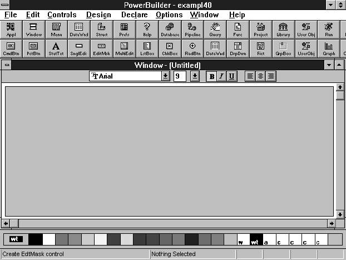Toggle Bold text formatting
The image size is (346, 260).
211,76
